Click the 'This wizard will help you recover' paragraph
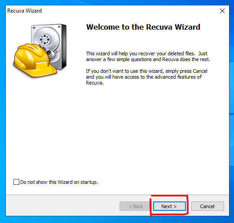Image resolution: width=234 pixels, height=223 pixels. 148,57
